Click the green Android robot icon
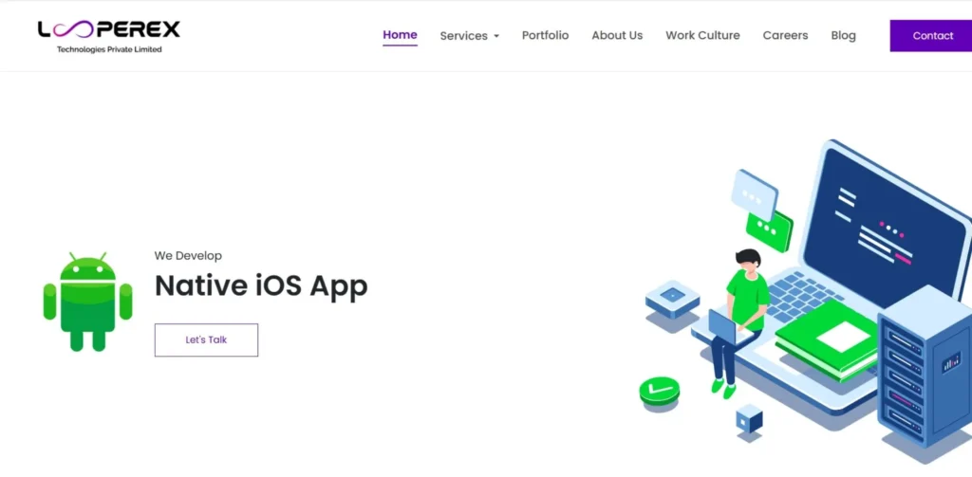The width and height of the screenshot is (972, 477). click(x=87, y=302)
